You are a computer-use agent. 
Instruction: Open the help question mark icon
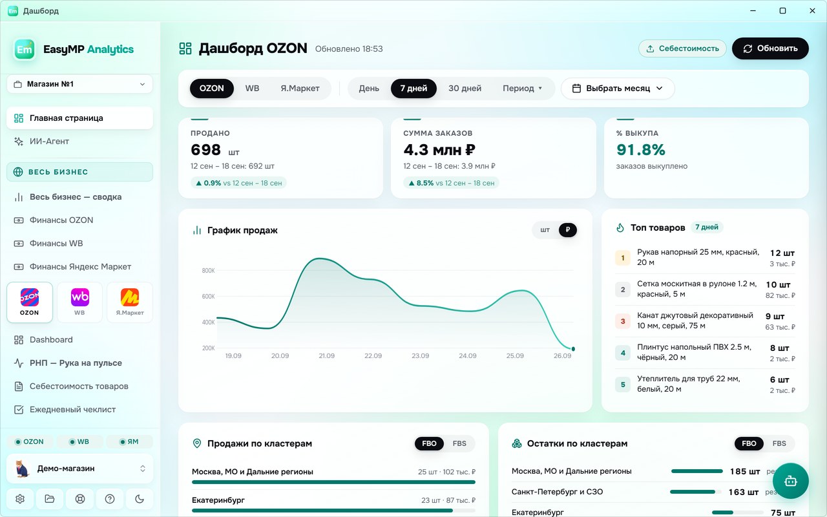(110, 499)
